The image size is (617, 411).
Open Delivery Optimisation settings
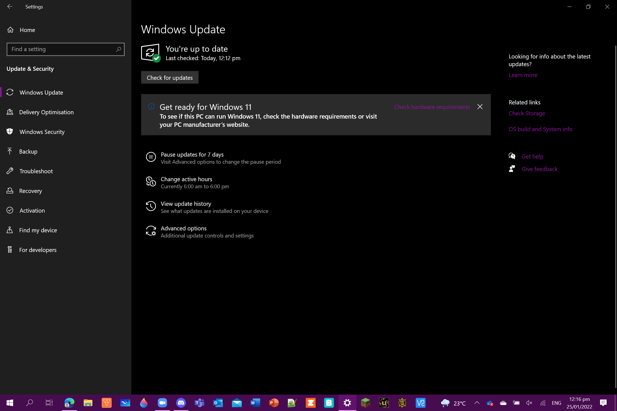coord(66,112)
